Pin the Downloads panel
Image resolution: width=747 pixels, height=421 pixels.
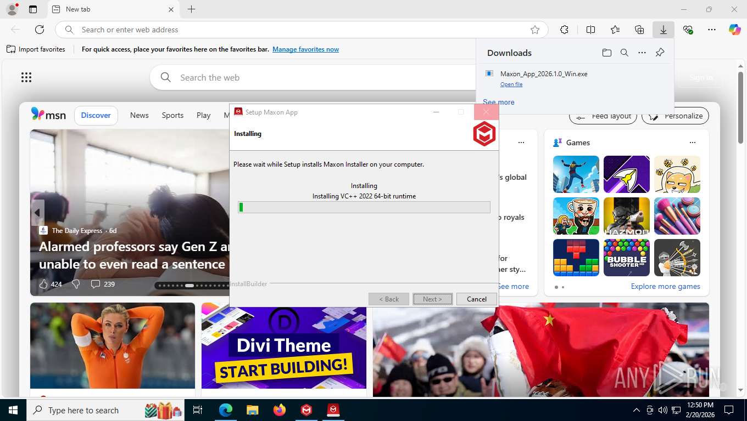pos(660,53)
